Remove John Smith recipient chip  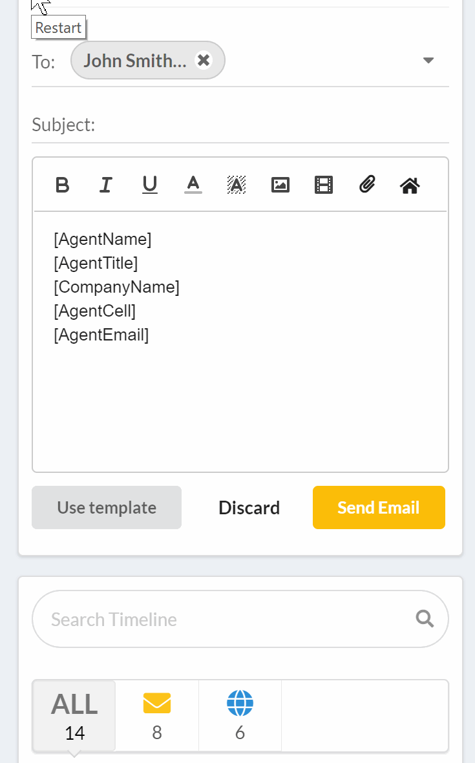(x=204, y=60)
